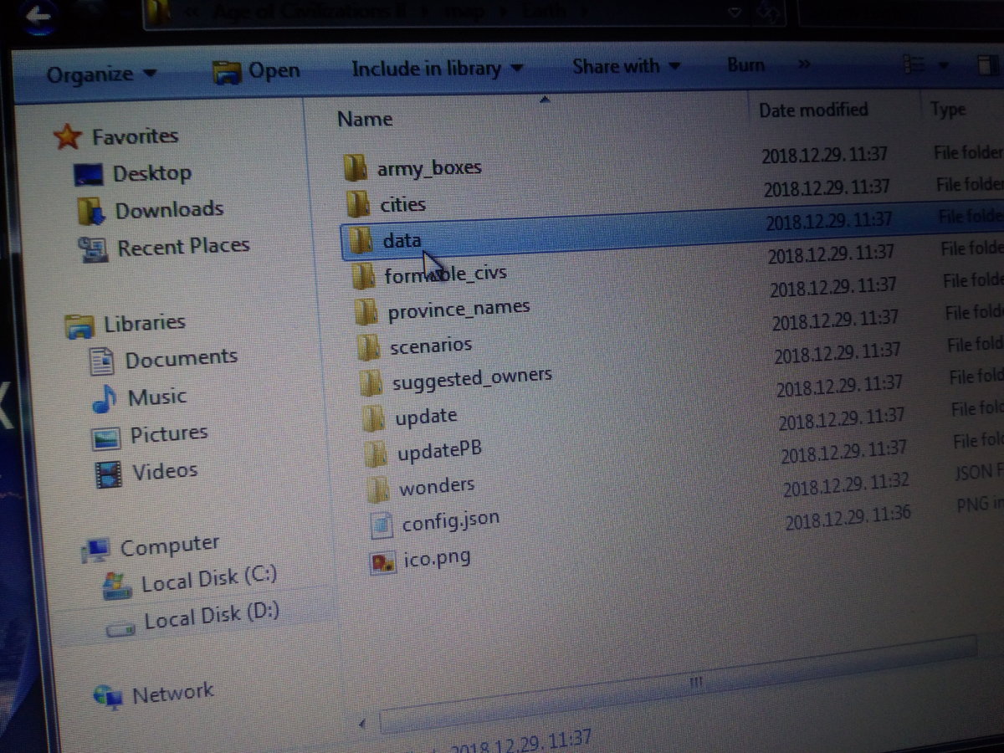Select the data folder icon
1004x753 pixels.
[x=361, y=241]
